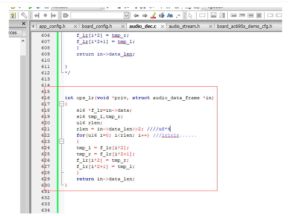288x216 pixels.
Task: Click 'tmp_r = f_lr[i*2+1];' on line 625
Action: pos(105,154)
